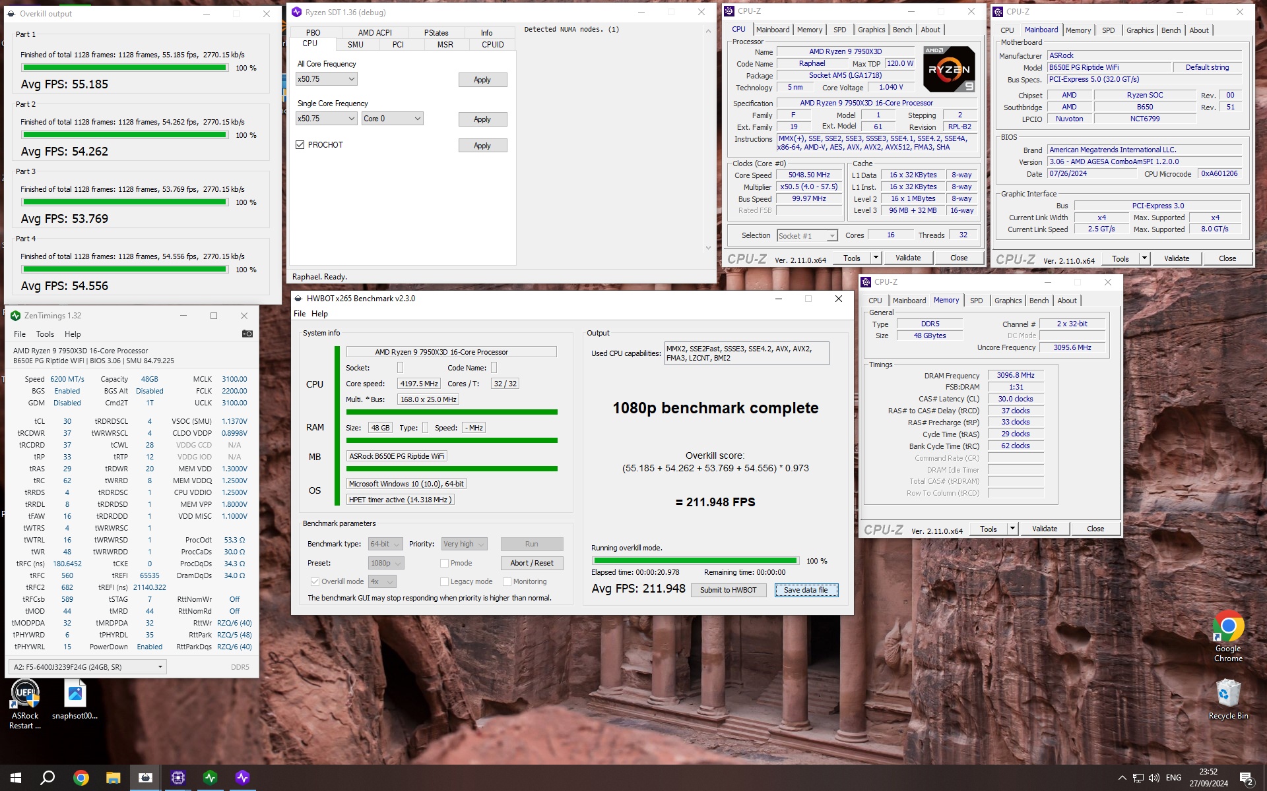The image size is (1267, 791).
Task: Switch to Ryzen SDT taskbar icon
Action: (242, 778)
